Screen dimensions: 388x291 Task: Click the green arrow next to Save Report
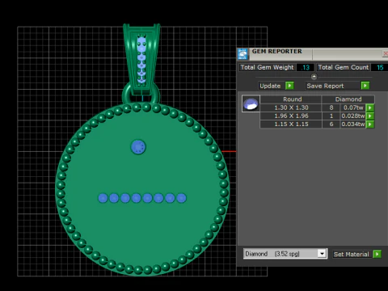point(365,86)
